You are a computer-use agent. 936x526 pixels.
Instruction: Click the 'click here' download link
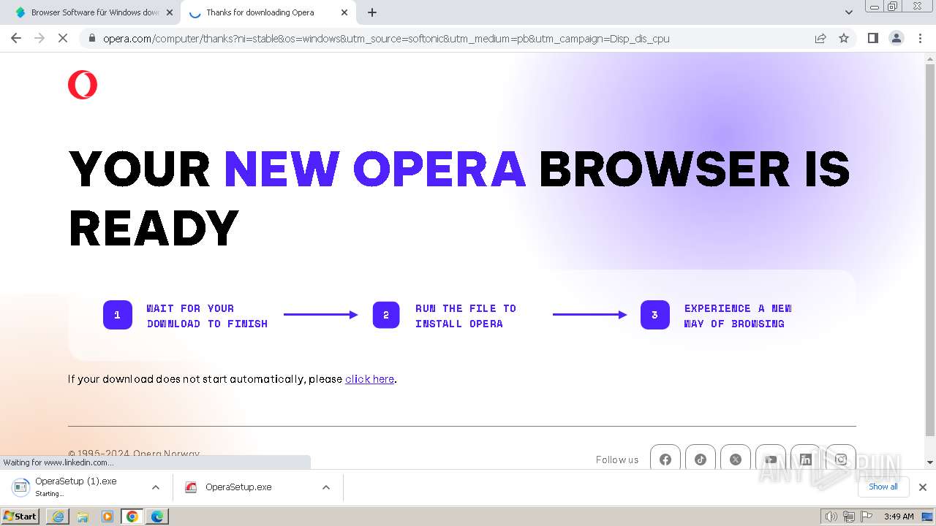(x=369, y=379)
